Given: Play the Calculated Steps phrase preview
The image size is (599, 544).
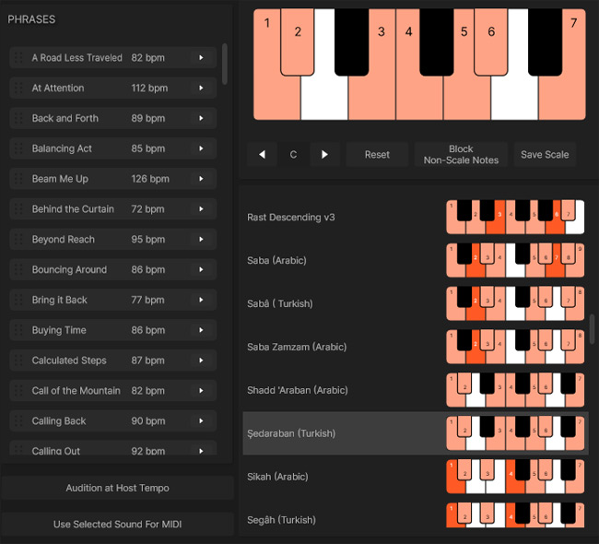Looking at the screenshot, I should [x=201, y=361].
